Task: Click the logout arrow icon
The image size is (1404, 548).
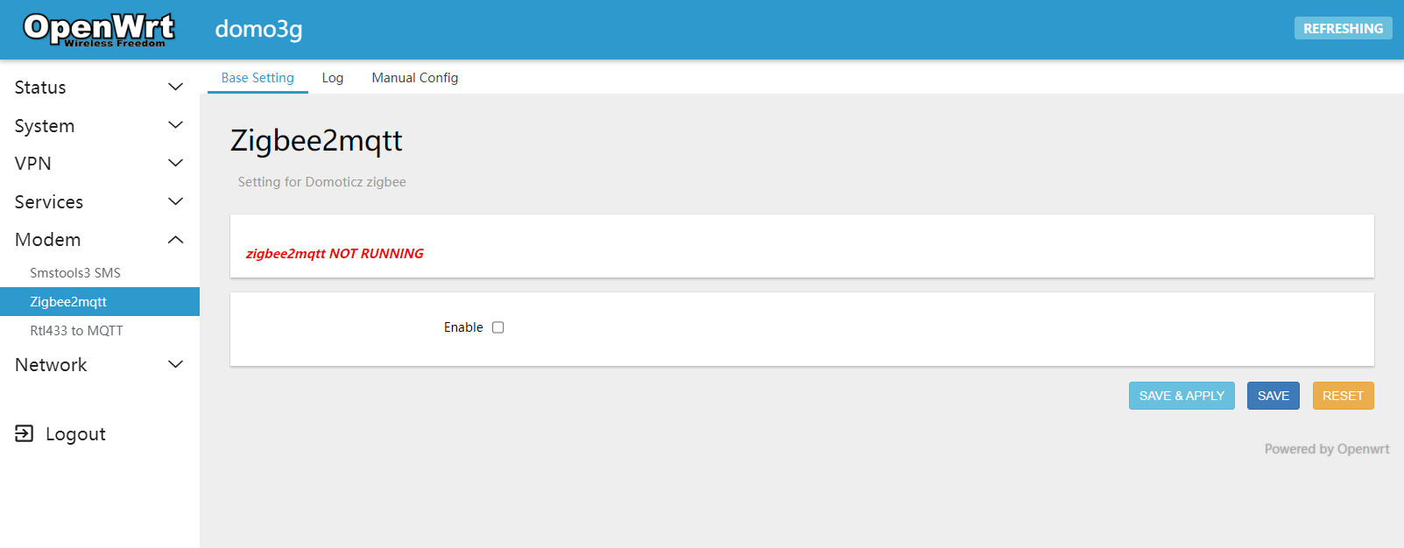Action: 25,433
